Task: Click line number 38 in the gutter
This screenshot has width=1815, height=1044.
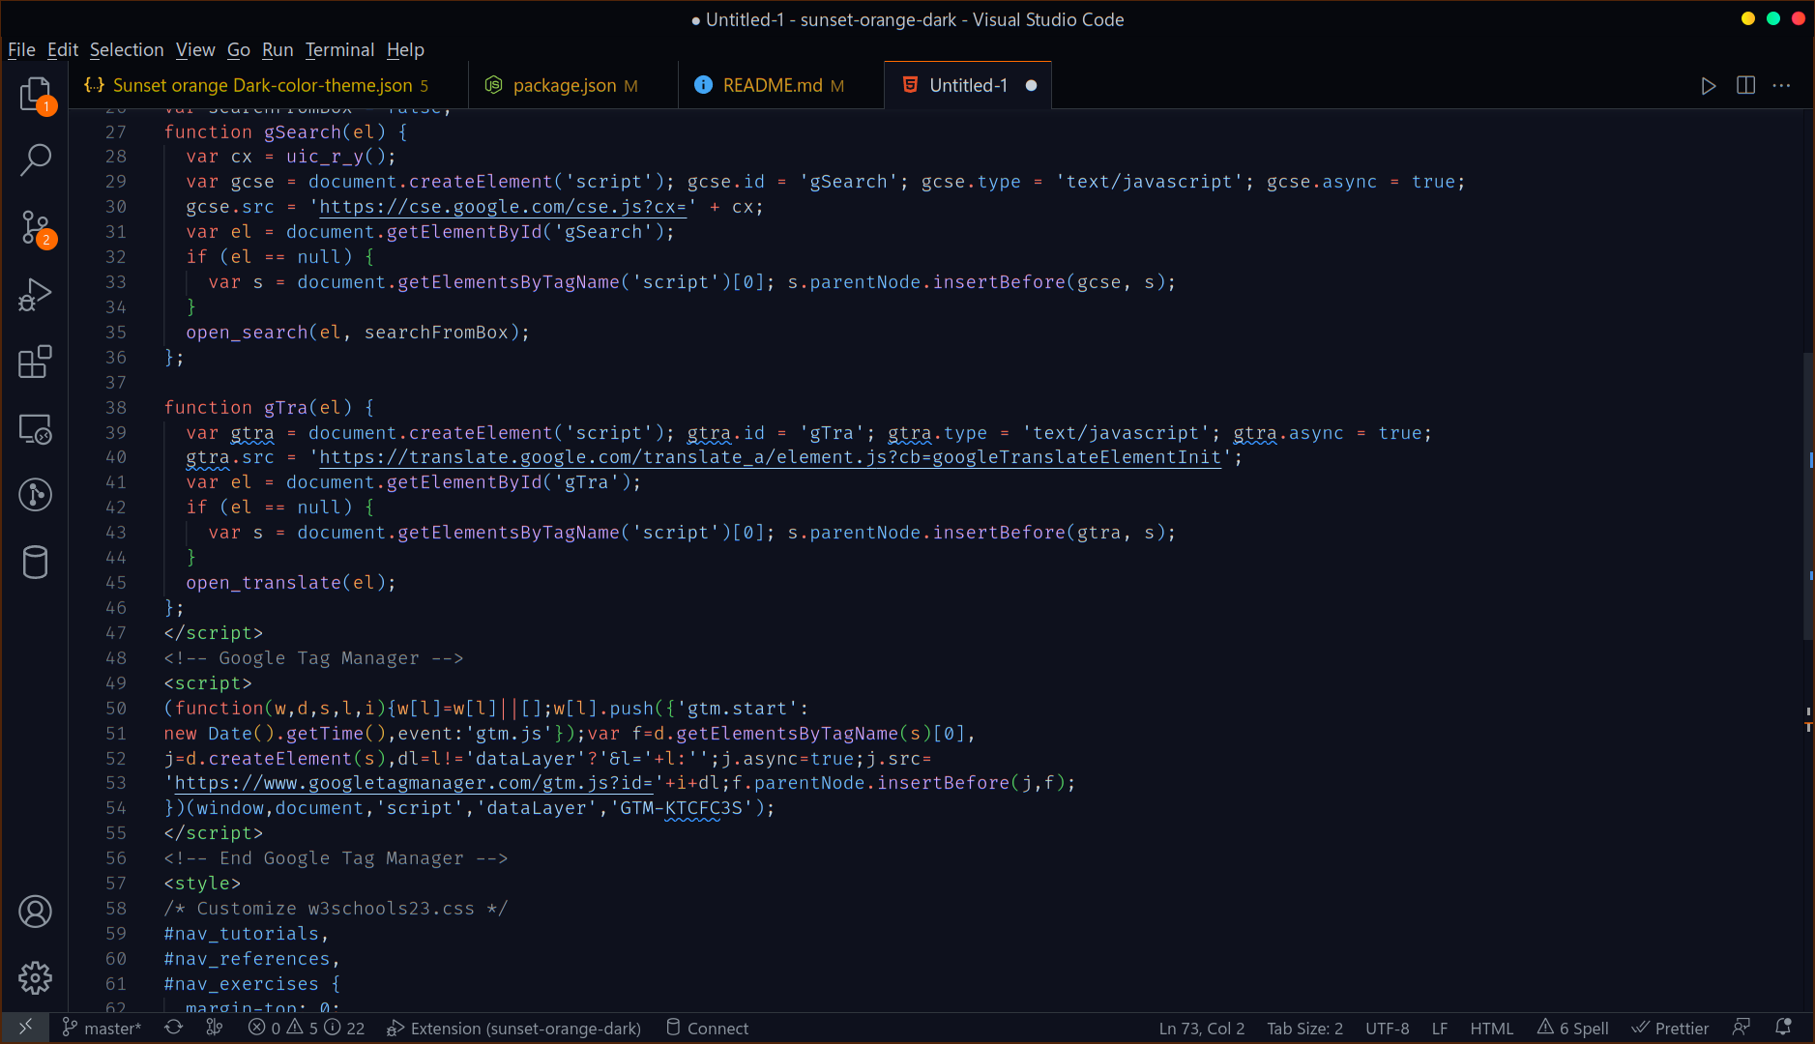Action: 116,408
